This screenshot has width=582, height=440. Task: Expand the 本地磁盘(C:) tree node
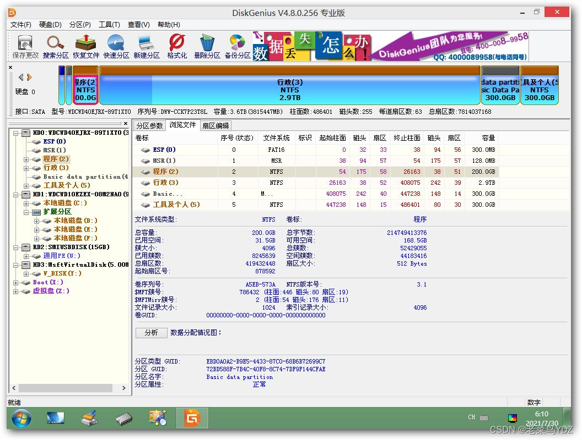coord(26,204)
